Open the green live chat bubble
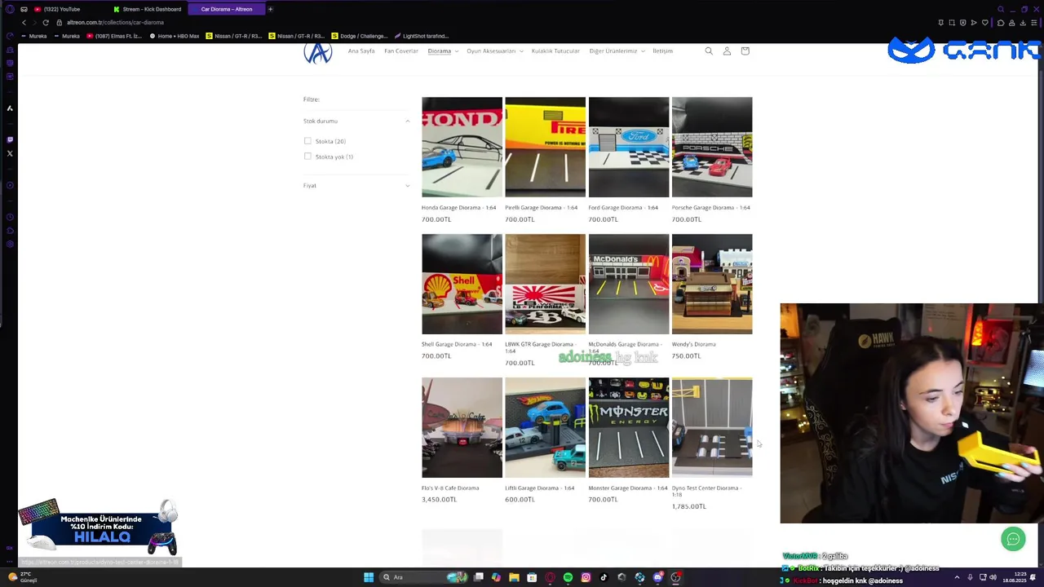This screenshot has width=1044, height=587. (x=1013, y=539)
